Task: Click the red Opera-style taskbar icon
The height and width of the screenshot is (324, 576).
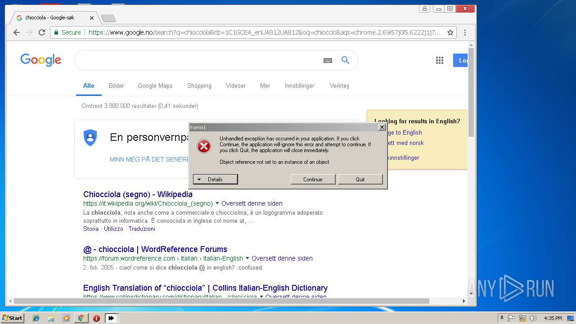Action: click(96, 318)
